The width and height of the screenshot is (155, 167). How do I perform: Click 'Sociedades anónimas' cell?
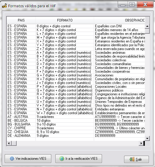[x=119, y=53]
